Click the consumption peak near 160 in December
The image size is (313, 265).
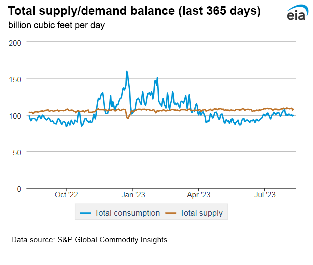[127, 72]
